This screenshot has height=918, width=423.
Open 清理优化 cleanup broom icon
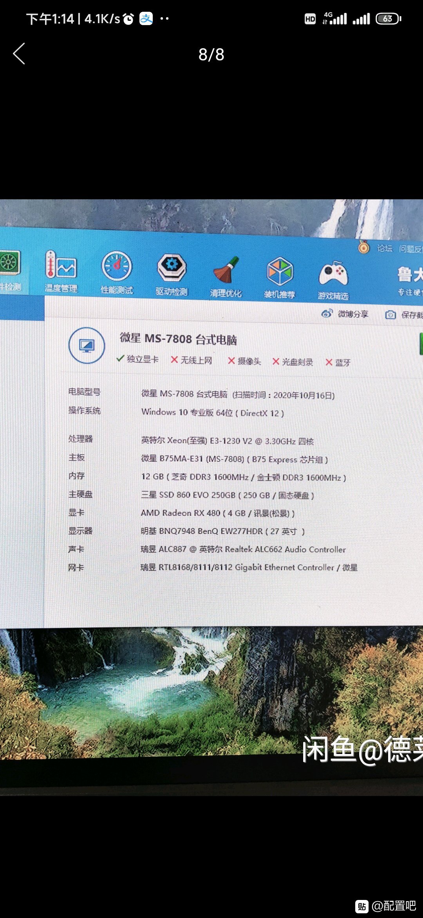point(226,277)
